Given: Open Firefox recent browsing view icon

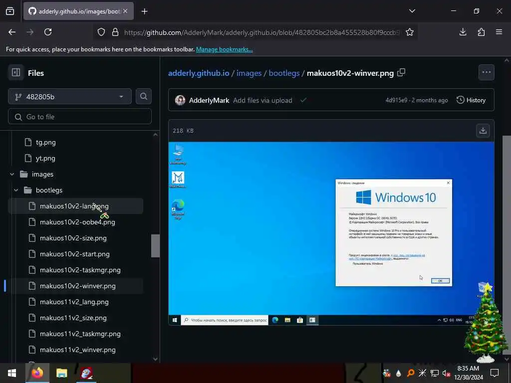Looking at the screenshot, I should [x=10, y=11].
